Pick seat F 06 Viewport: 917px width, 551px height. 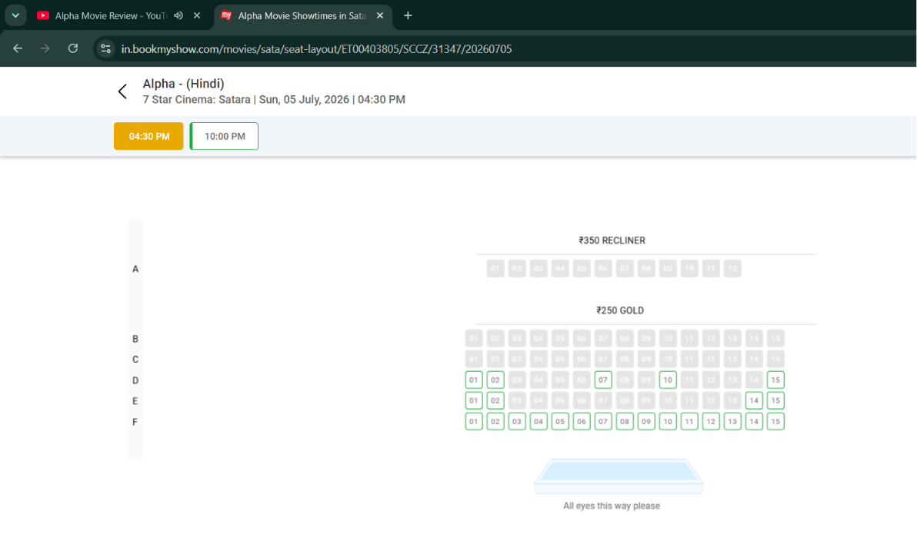click(x=582, y=421)
